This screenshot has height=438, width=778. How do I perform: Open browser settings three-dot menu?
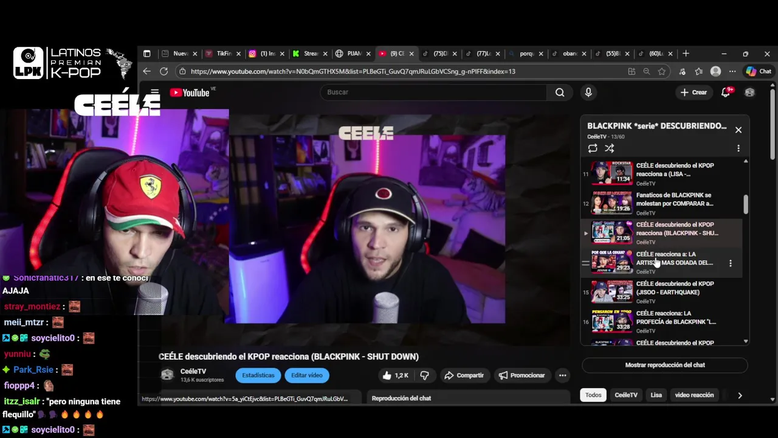[x=732, y=71]
